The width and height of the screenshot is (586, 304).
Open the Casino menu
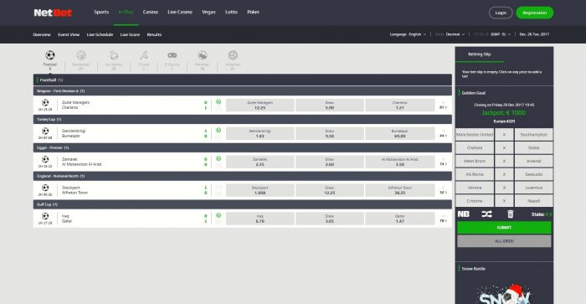coord(150,12)
